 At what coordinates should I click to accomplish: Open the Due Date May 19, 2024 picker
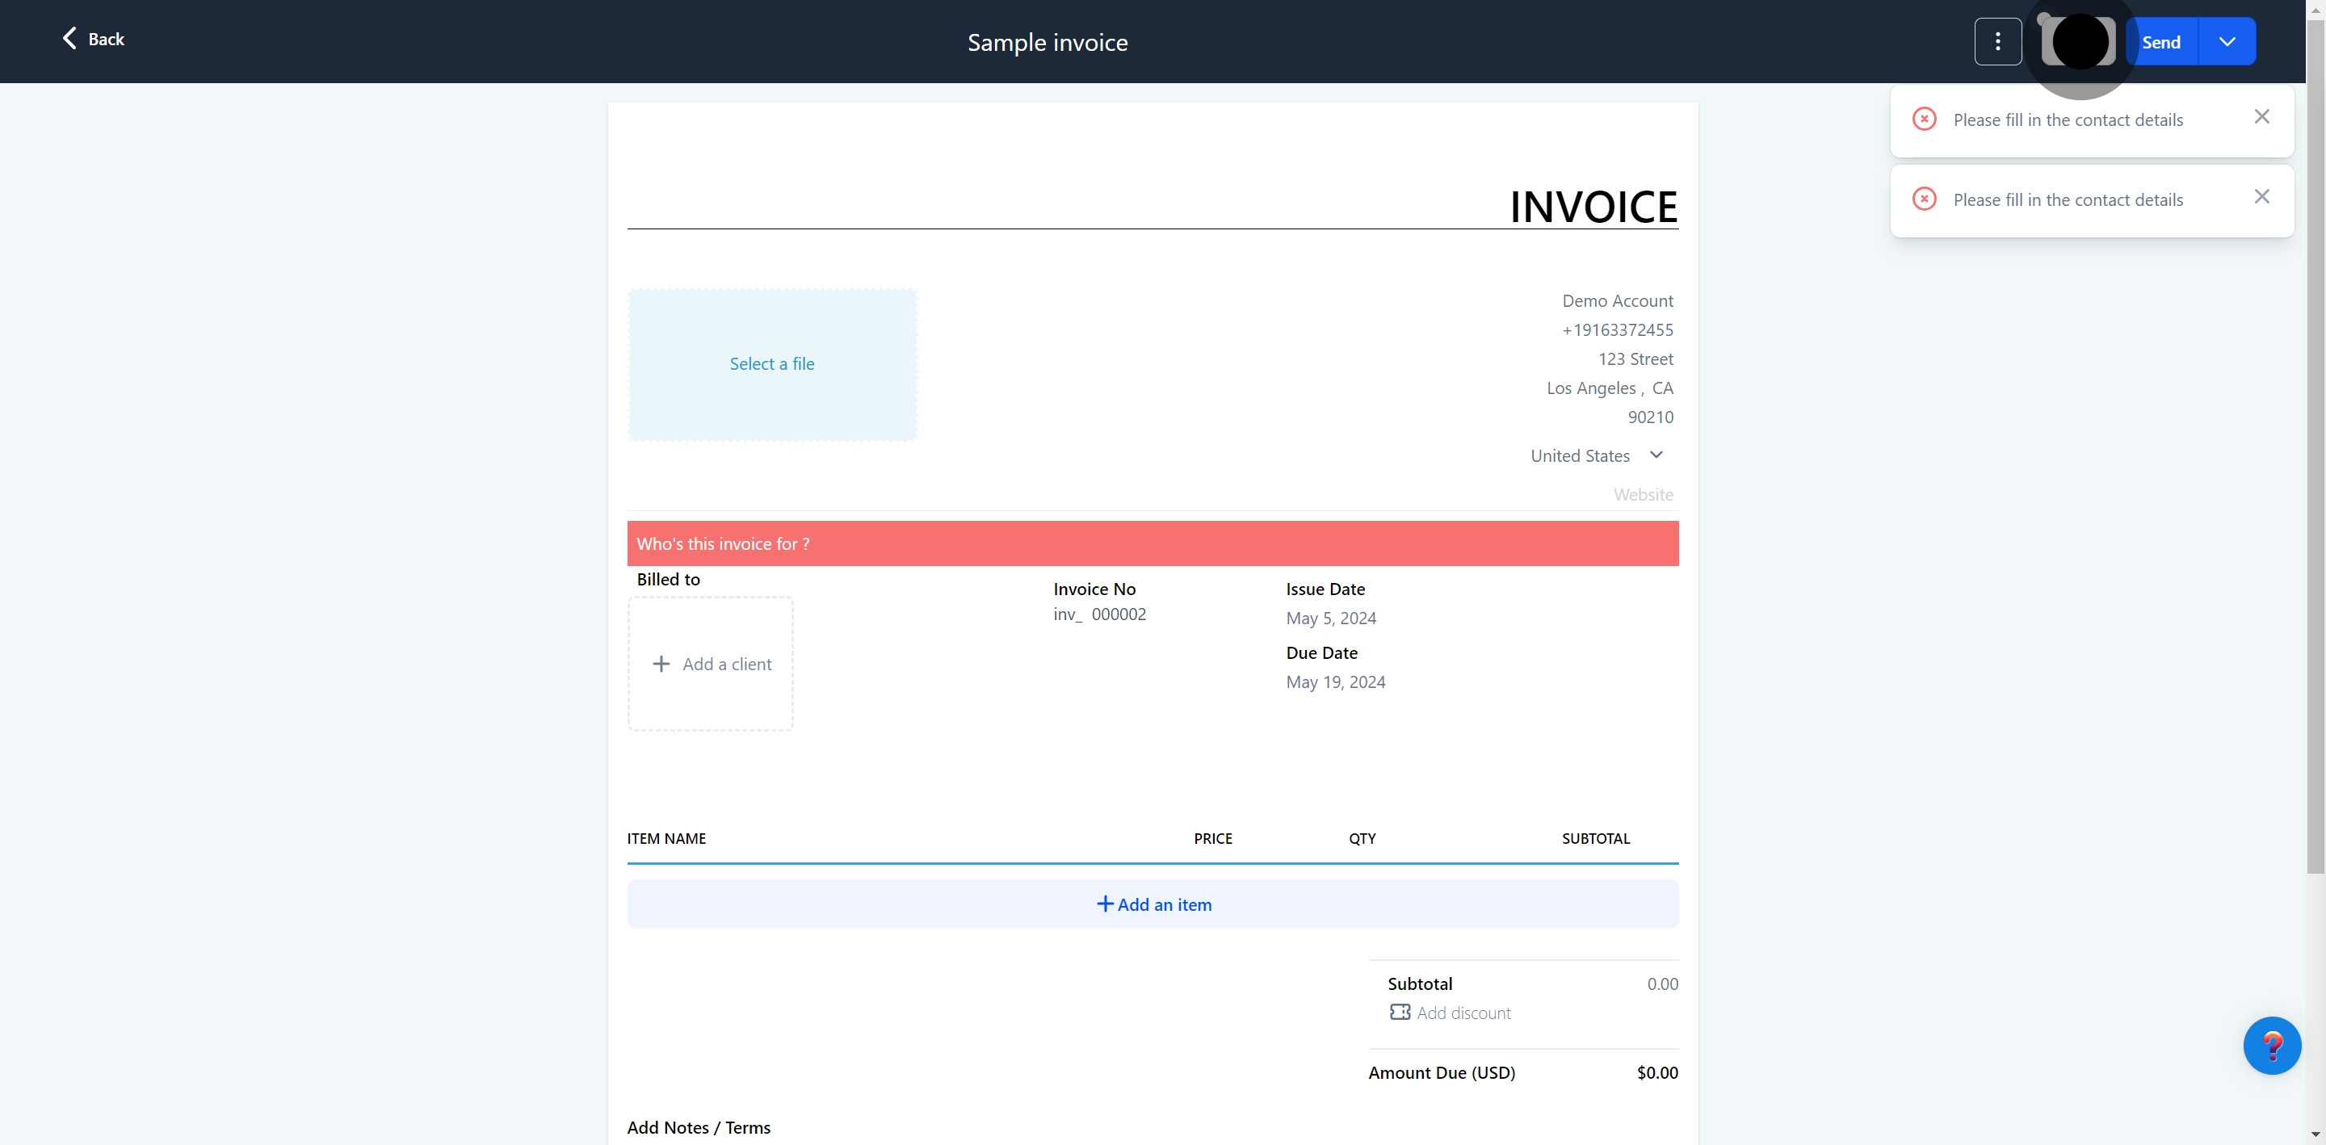coord(1336,682)
